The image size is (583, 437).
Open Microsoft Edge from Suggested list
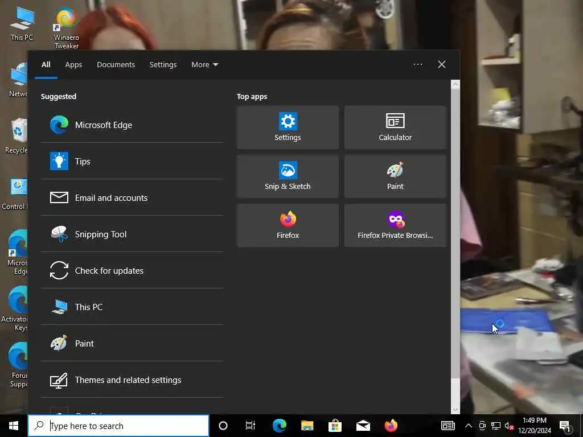(x=132, y=125)
